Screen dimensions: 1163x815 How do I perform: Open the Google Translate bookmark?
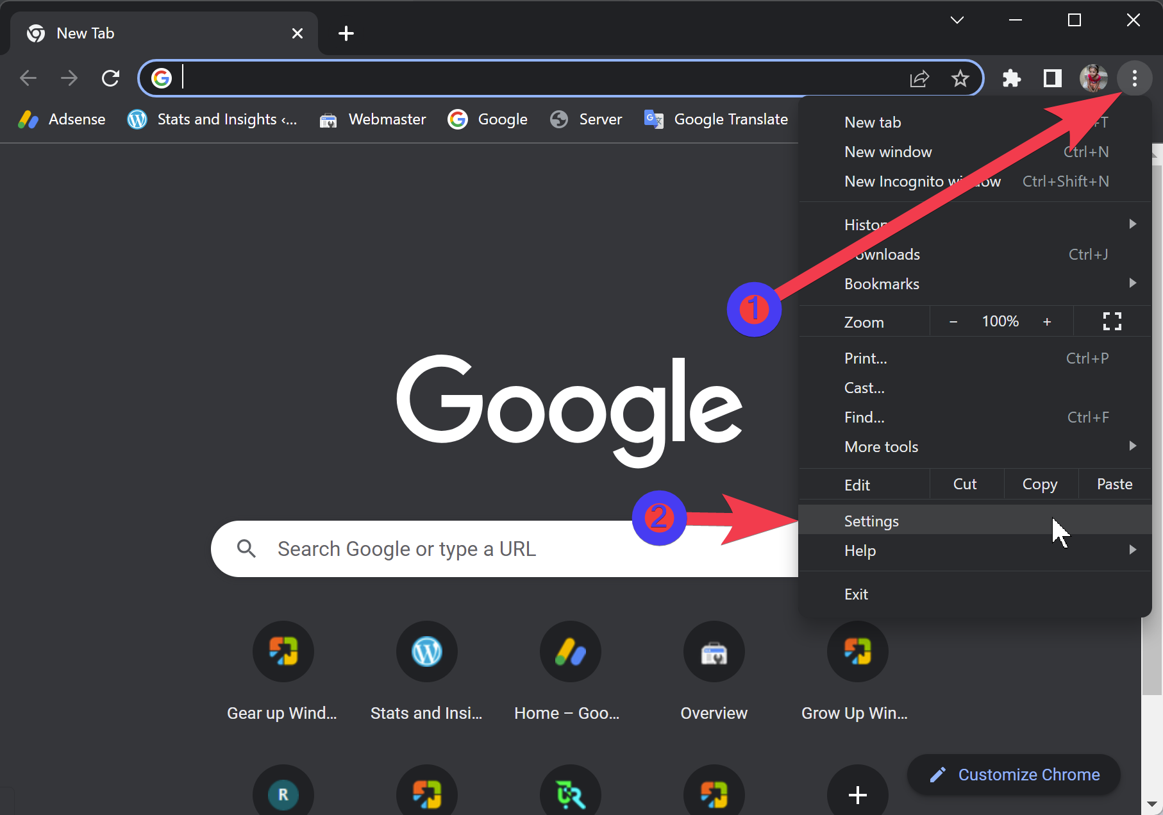tap(716, 119)
